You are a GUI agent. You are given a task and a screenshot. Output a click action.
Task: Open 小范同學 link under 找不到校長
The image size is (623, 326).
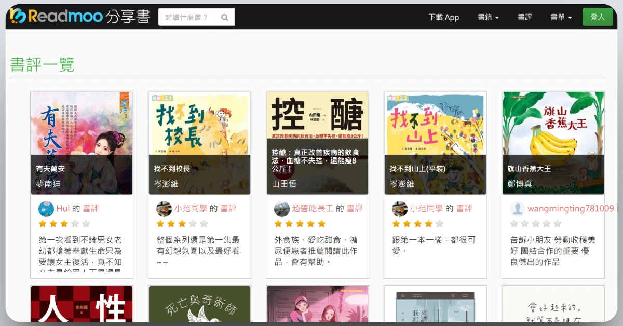(x=191, y=209)
